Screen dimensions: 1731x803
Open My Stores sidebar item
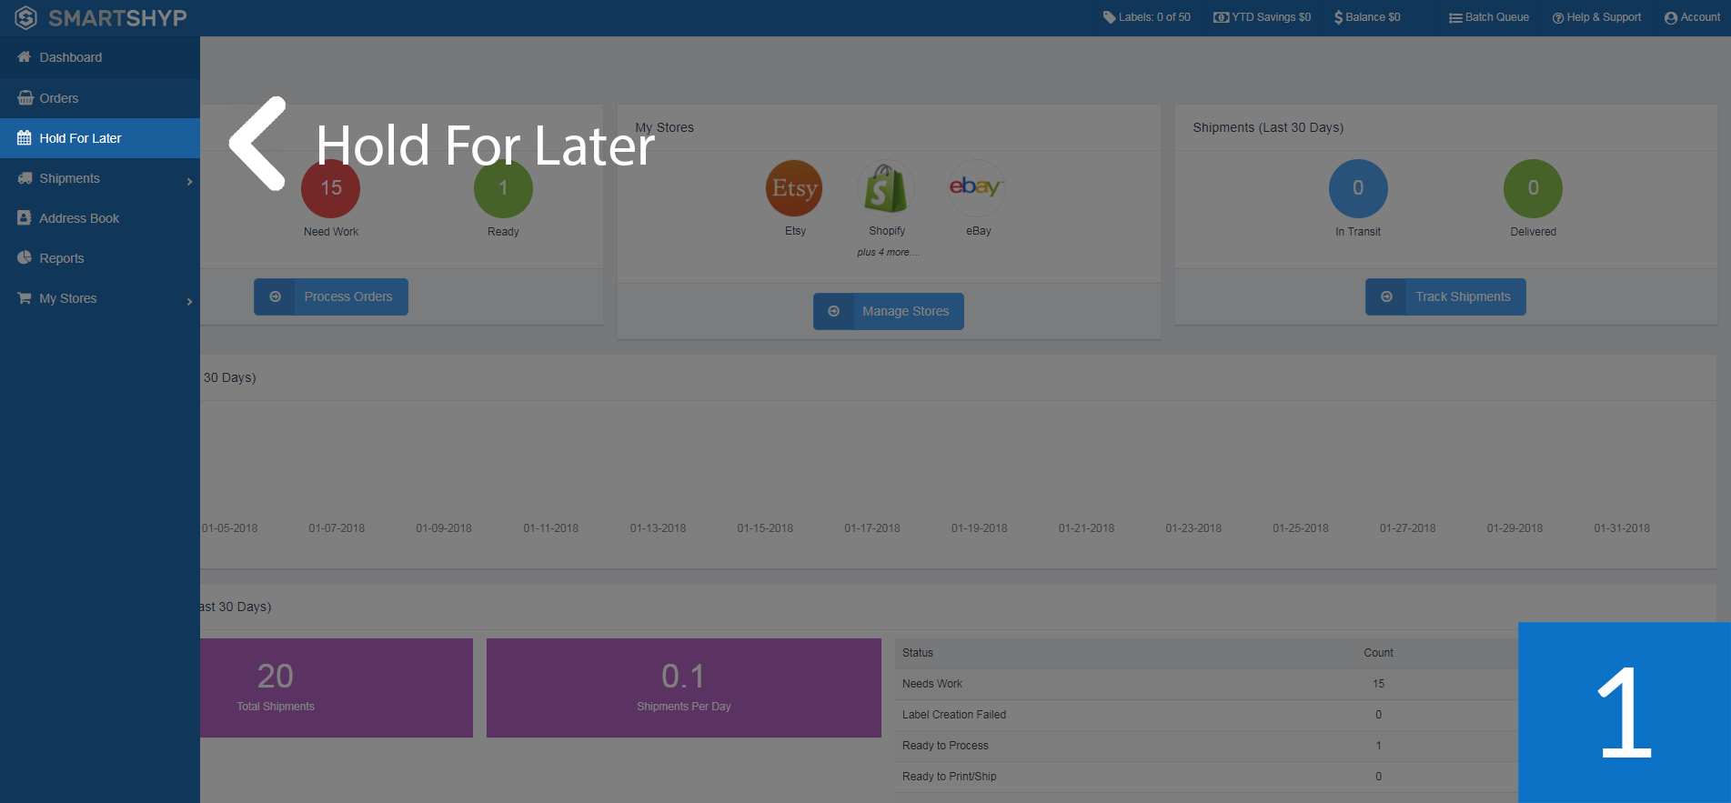pos(100,298)
